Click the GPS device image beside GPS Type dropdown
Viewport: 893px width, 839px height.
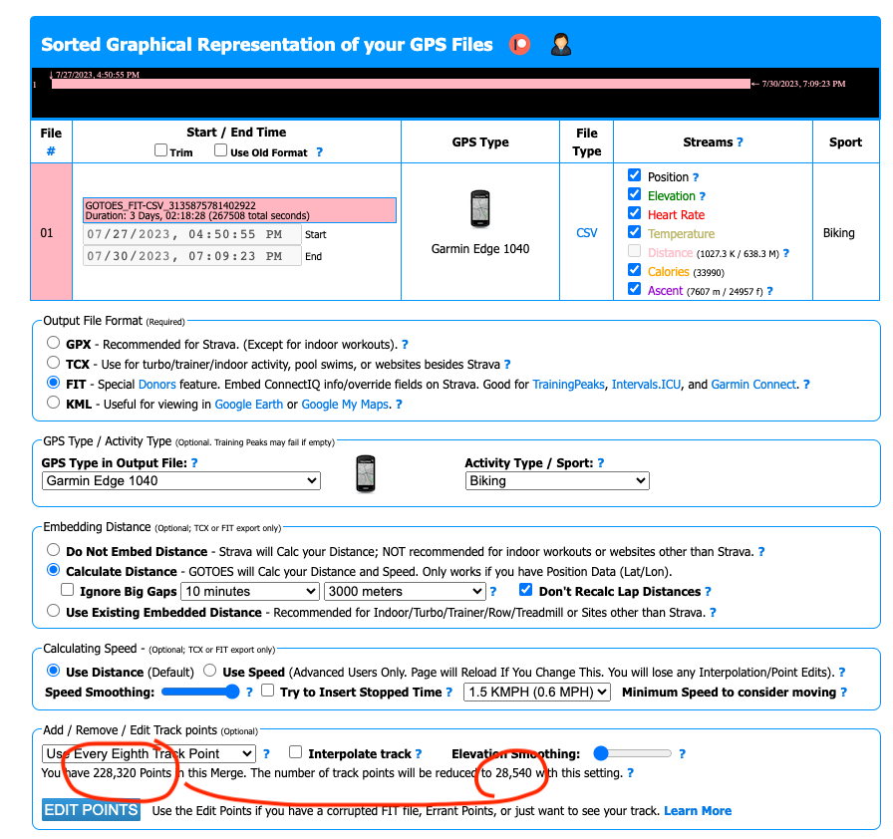365,473
